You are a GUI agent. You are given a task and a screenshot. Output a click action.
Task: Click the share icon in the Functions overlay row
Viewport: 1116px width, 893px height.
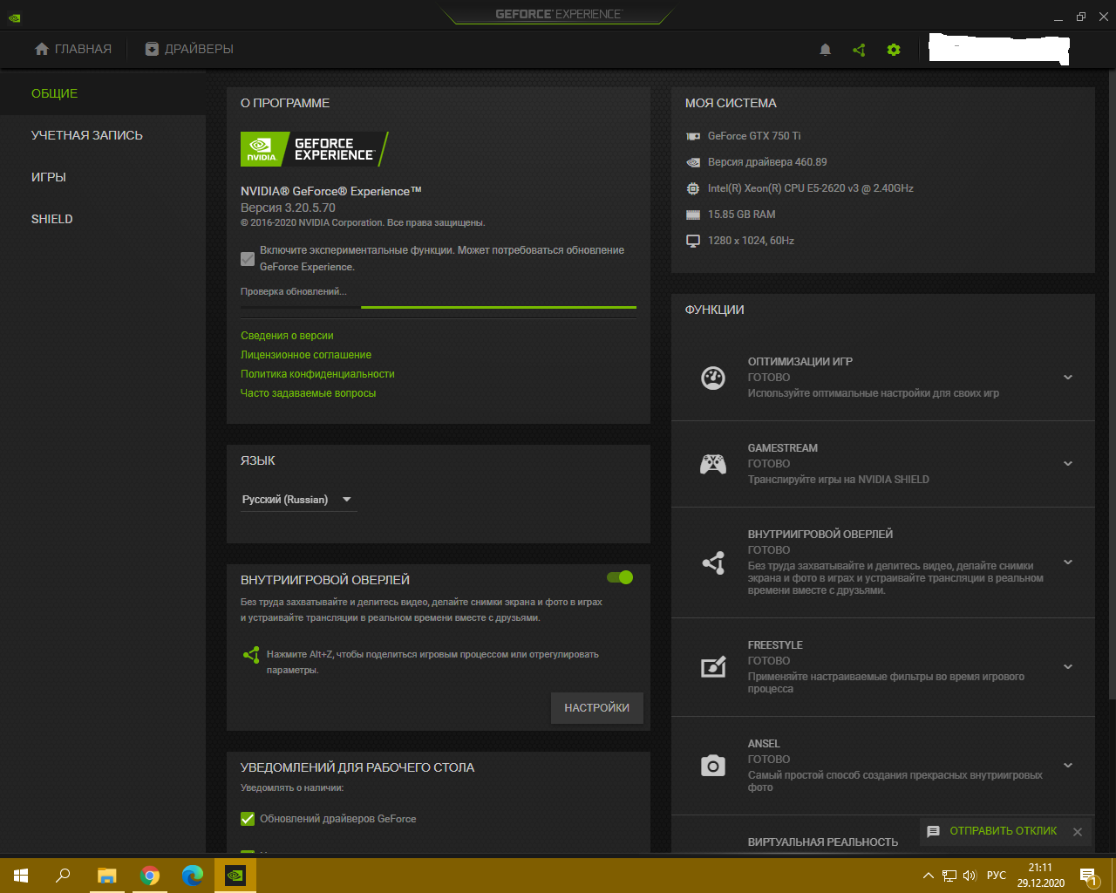pyautogui.click(x=713, y=563)
